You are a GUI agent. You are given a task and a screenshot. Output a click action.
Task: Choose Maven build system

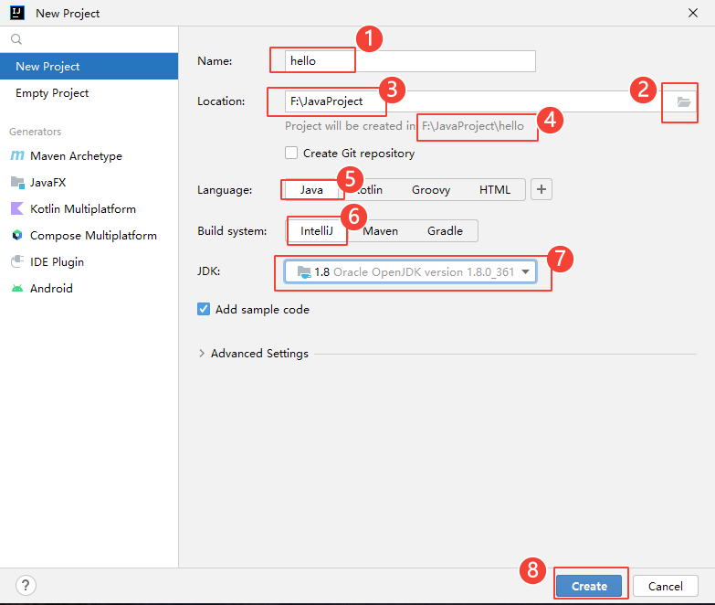(x=380, y=231)
